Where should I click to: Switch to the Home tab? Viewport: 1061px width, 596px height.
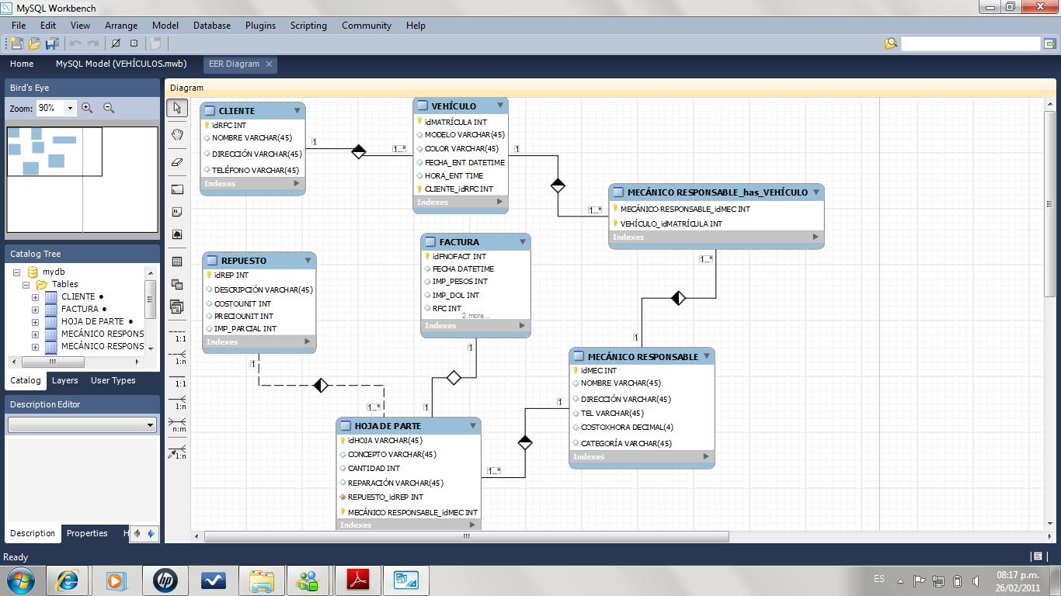[x=22, y=64]
